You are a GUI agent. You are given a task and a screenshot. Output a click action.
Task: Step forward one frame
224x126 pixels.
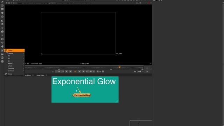(x=83, y=71)
